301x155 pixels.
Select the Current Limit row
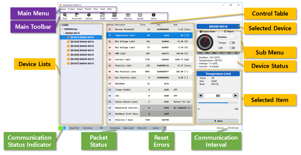pyautogui.click(x=149, y=59)
